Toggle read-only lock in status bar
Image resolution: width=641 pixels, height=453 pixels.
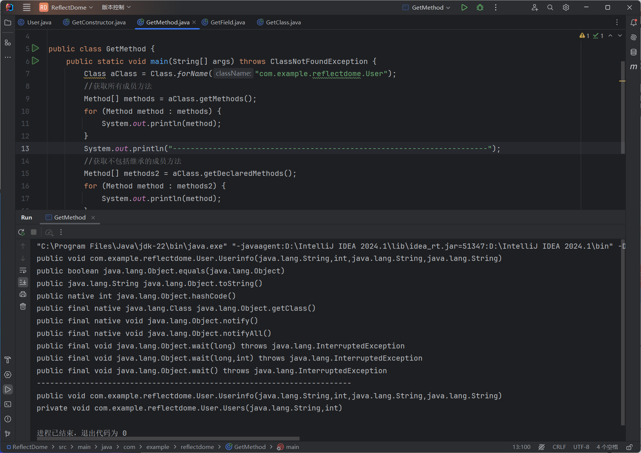click(x=629, y=447)
